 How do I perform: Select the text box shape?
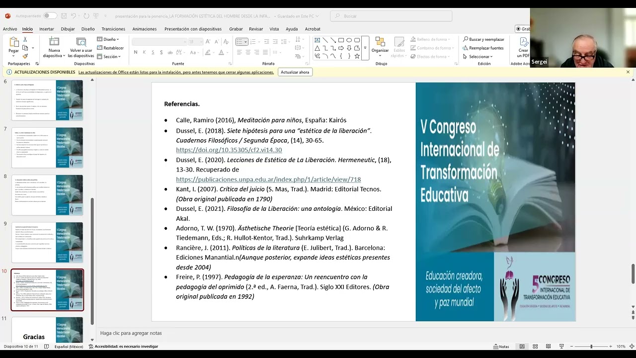317,40
